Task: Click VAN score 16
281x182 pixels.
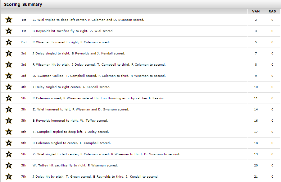Action: point(256,120)
